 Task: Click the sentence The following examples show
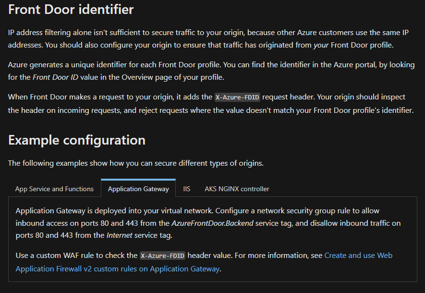(135, 163)
